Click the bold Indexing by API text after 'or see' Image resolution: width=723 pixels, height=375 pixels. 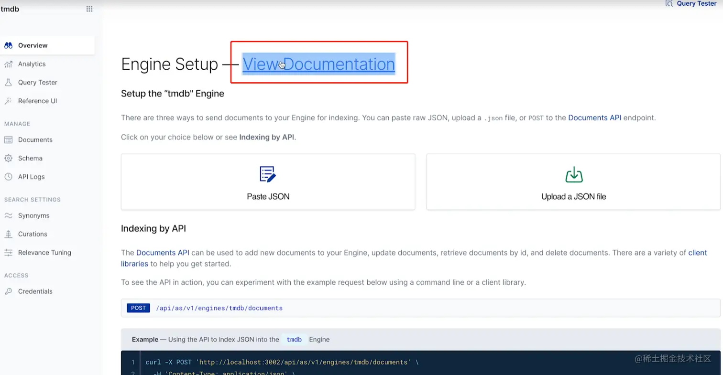pyautogui.click(x=267, y=137)
